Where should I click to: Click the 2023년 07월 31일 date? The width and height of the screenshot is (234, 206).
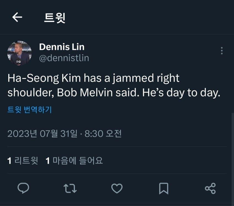(x=42, y=134)
